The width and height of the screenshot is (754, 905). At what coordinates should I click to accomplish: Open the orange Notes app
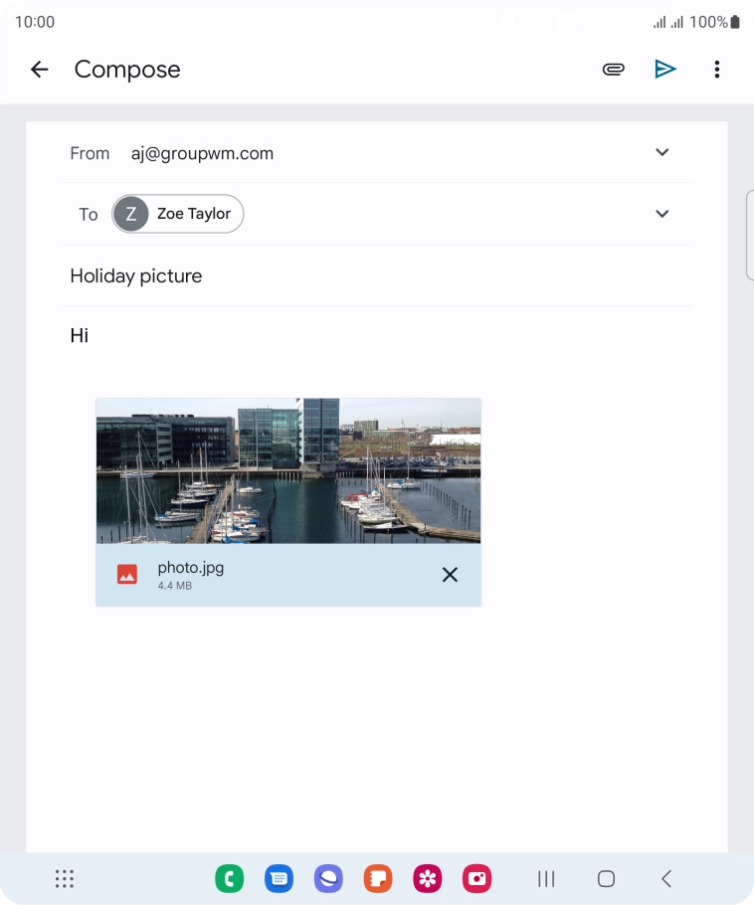click(x=378, y=878)
